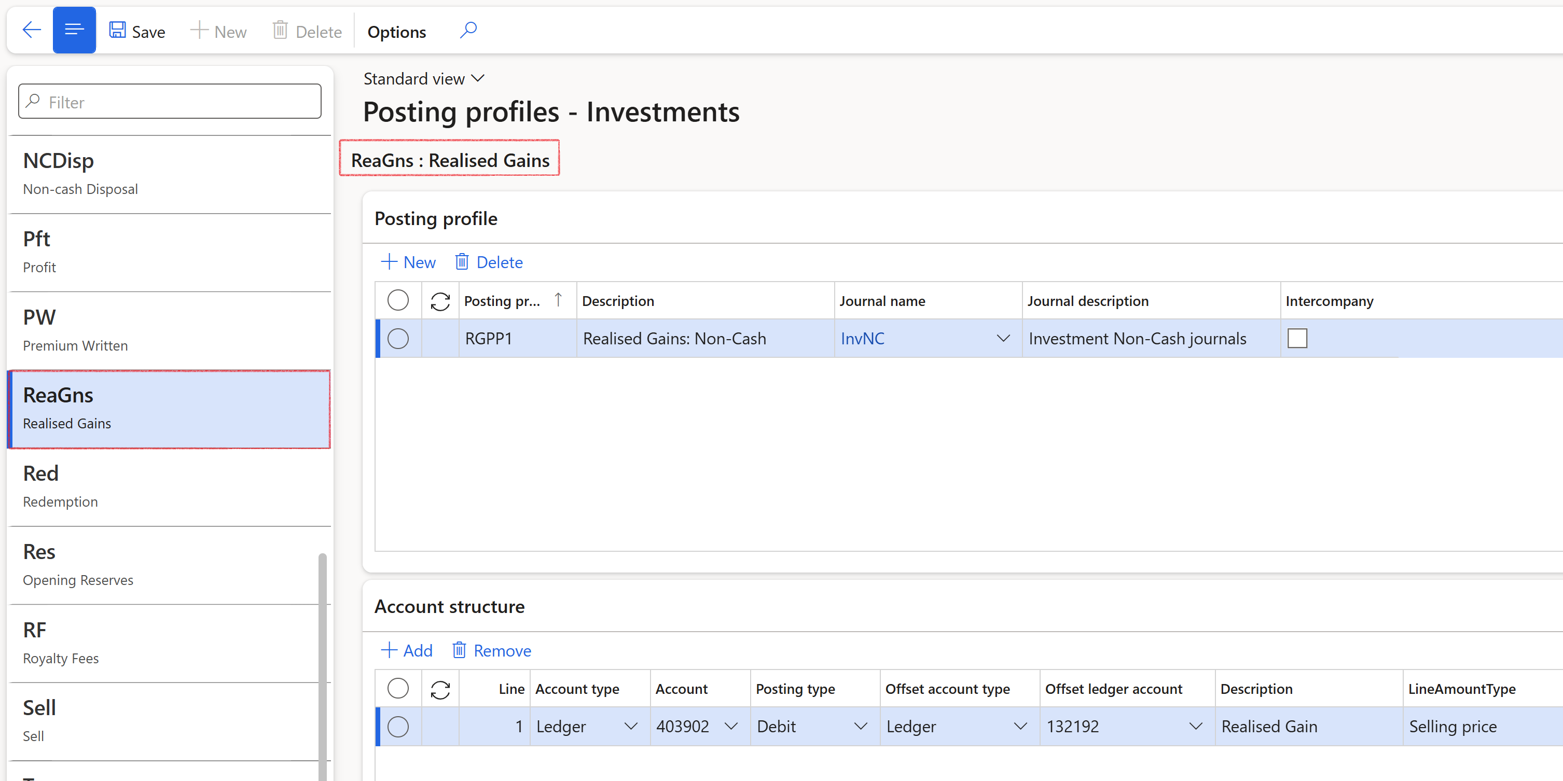Remove the selected Account structure line
The width and height of the screenshot is (1563, 781).
(x=491, y=651)
